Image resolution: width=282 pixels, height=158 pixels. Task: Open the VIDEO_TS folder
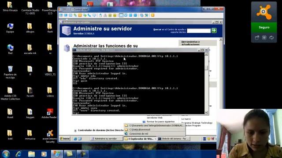50,71
